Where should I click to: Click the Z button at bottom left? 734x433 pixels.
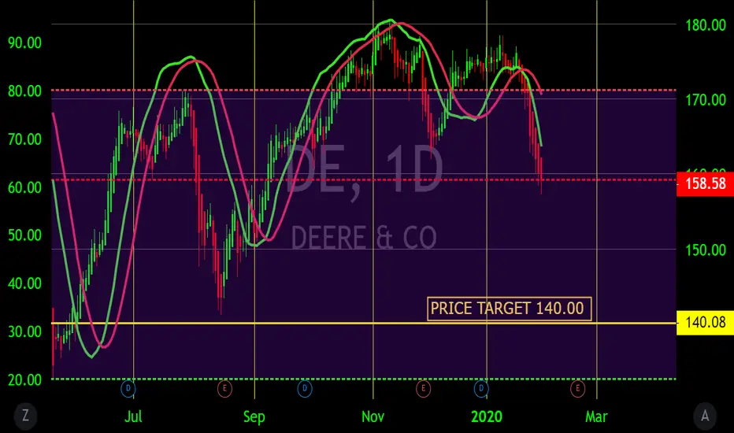(25, 415)
